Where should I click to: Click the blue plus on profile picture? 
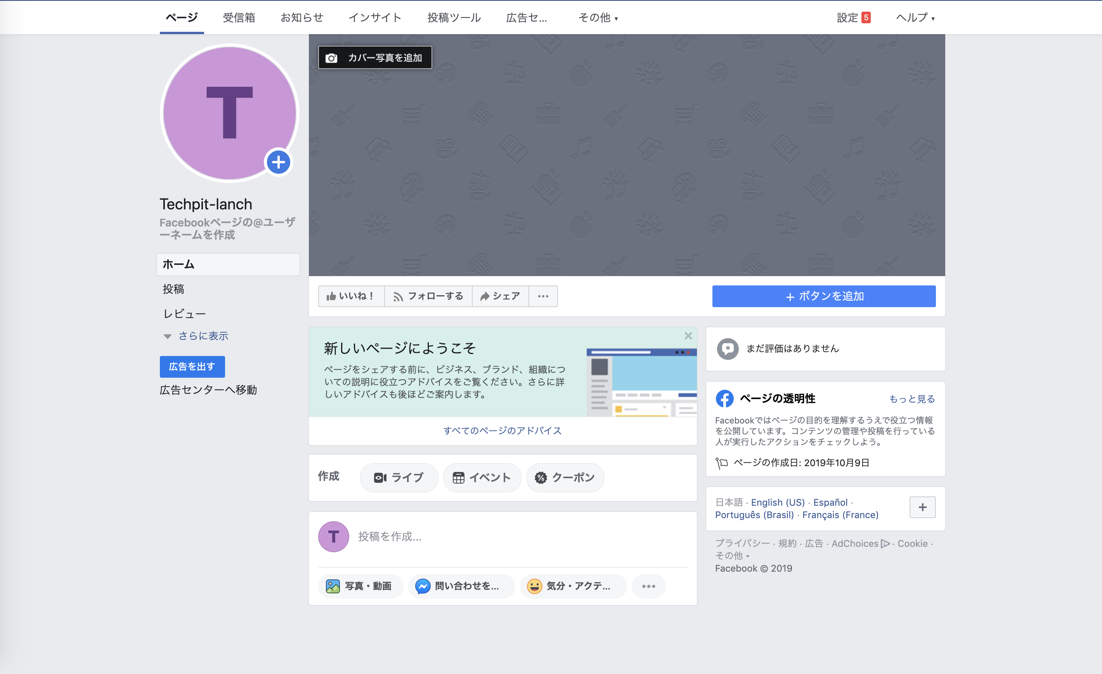coord(278,162)
